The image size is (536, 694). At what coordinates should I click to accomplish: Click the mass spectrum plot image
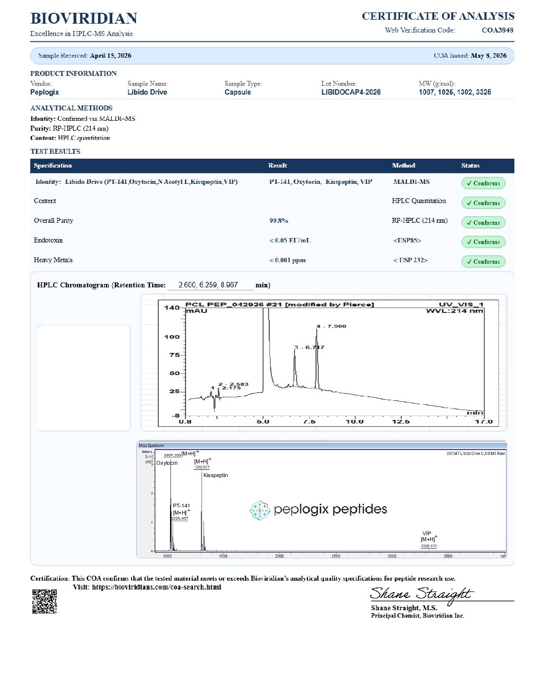pyautogui.click(x=322, y=500)
